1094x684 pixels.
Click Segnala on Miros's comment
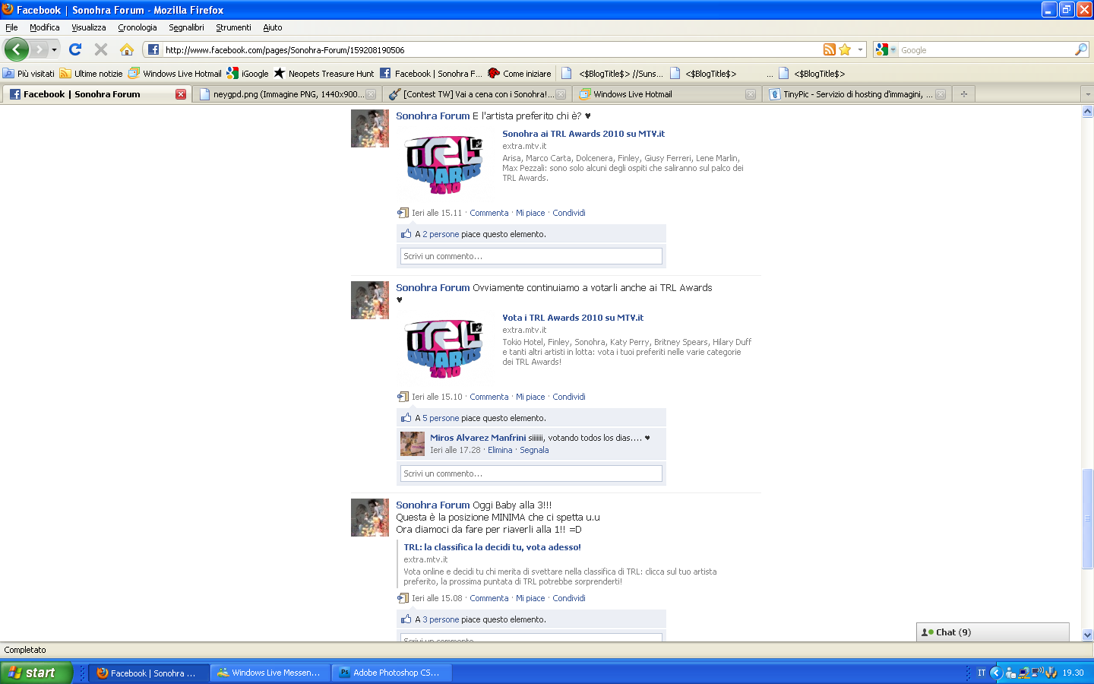pos(534,450)
